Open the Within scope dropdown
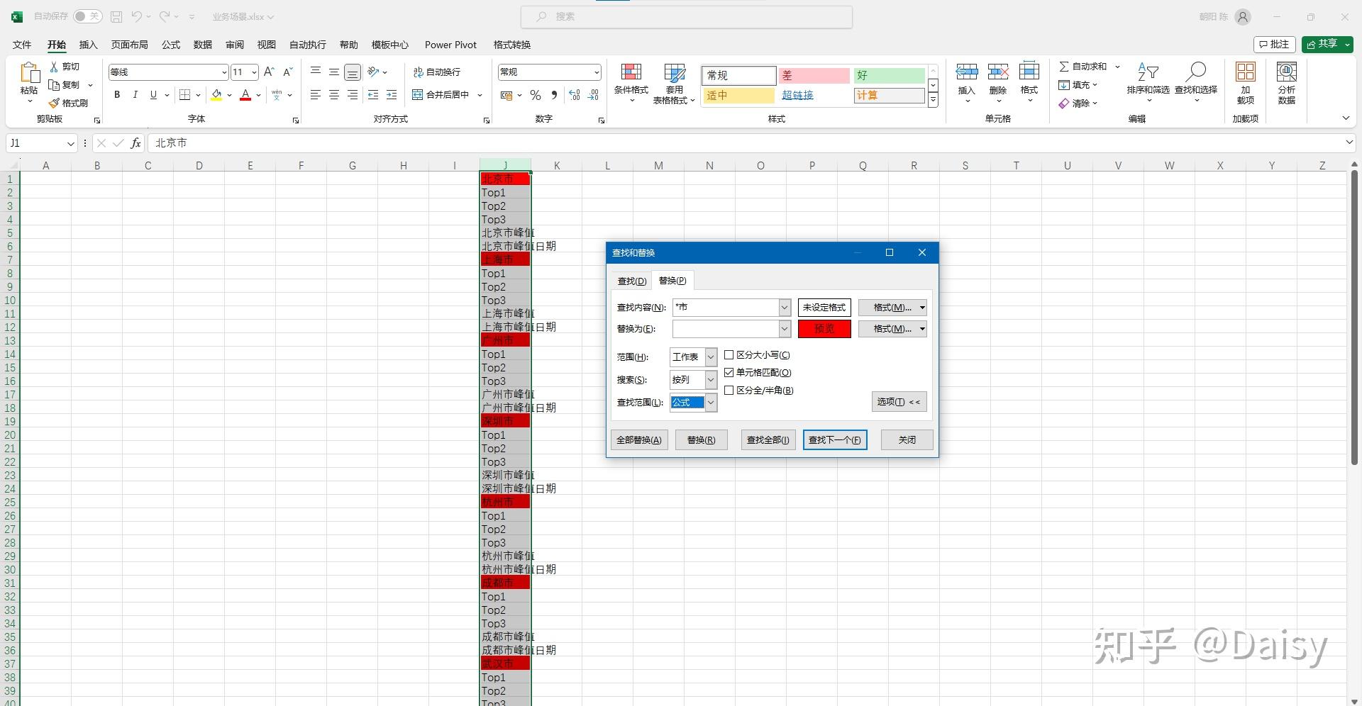This screenshot has width=1362, height=706. tap(711, 357)
